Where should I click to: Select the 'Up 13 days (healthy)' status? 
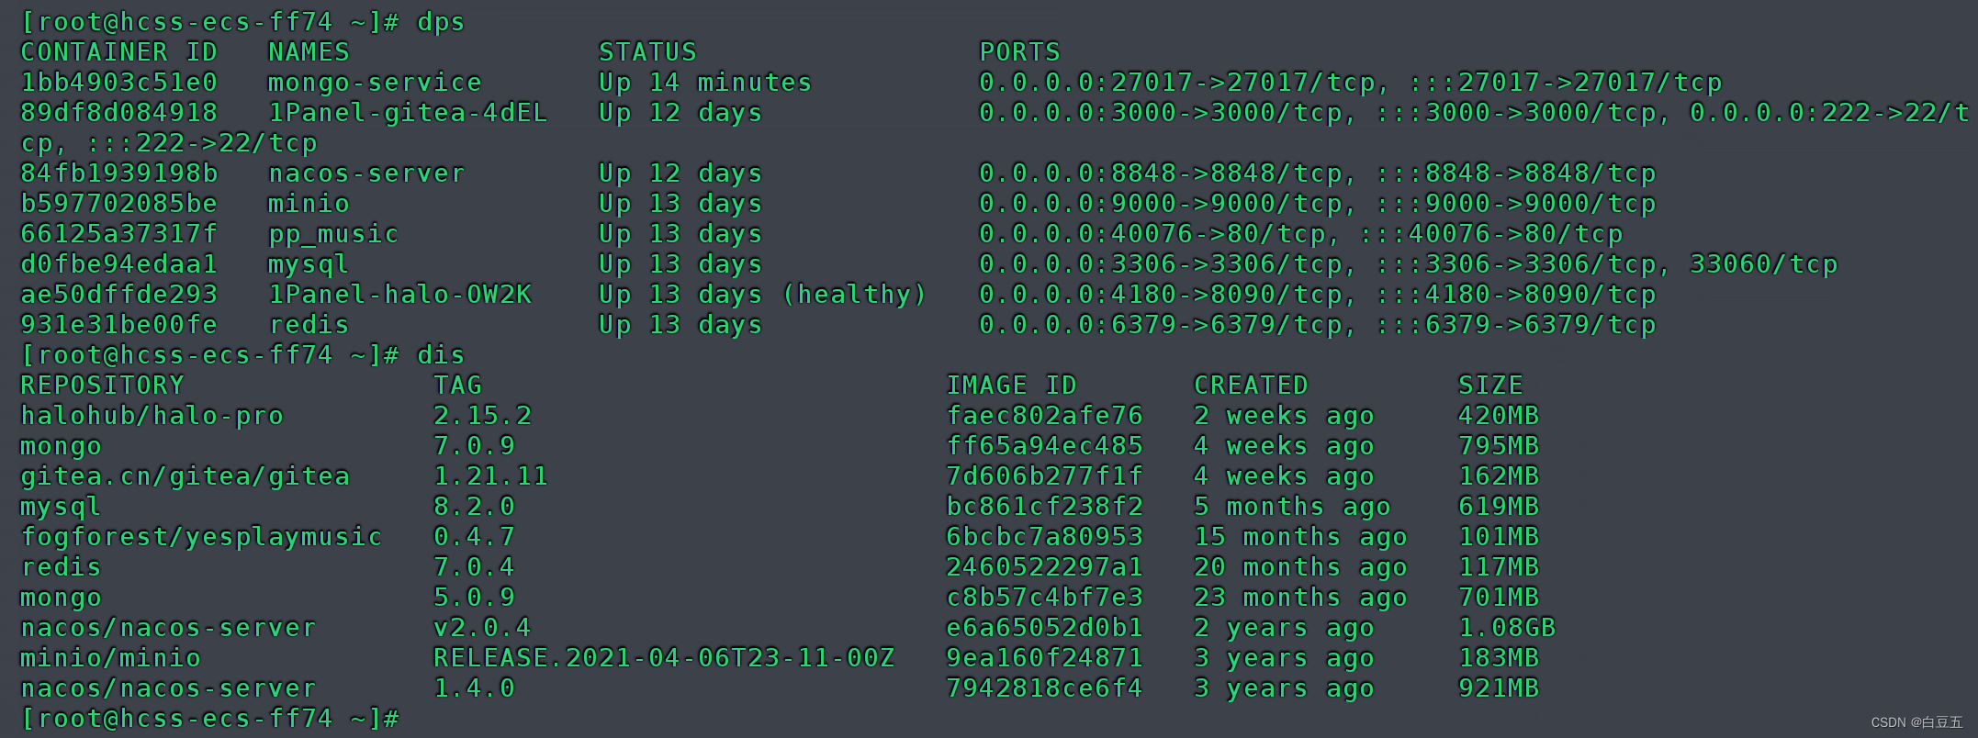coord(763,295)
